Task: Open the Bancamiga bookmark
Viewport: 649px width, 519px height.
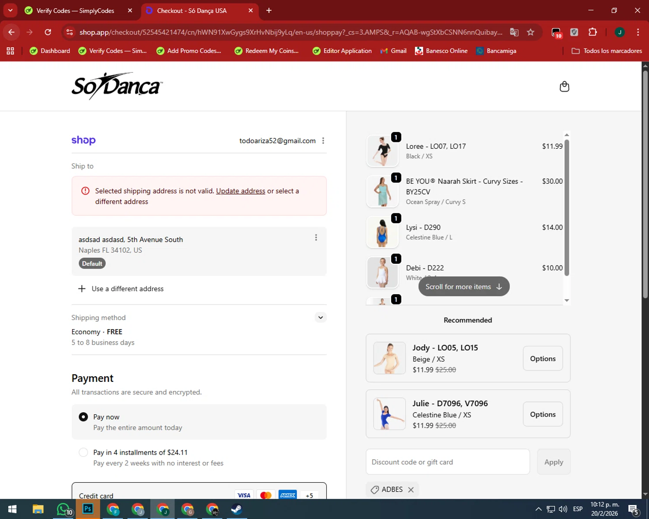Action: (x=496, y=51)
